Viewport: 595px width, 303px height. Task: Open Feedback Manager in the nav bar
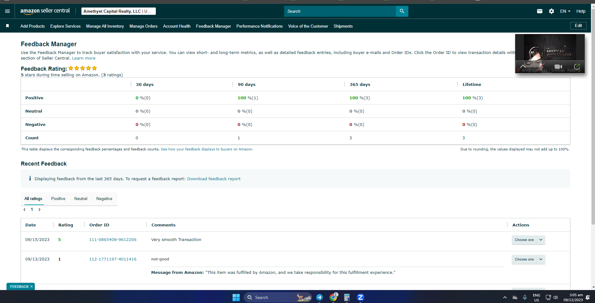pyautogui.click(x=213, y=26)
